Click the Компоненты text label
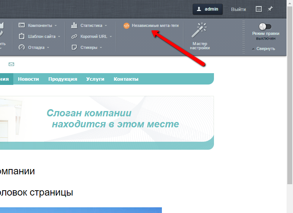Image resolution: width=293 pixels, height=213 pixels. point(40,25)
